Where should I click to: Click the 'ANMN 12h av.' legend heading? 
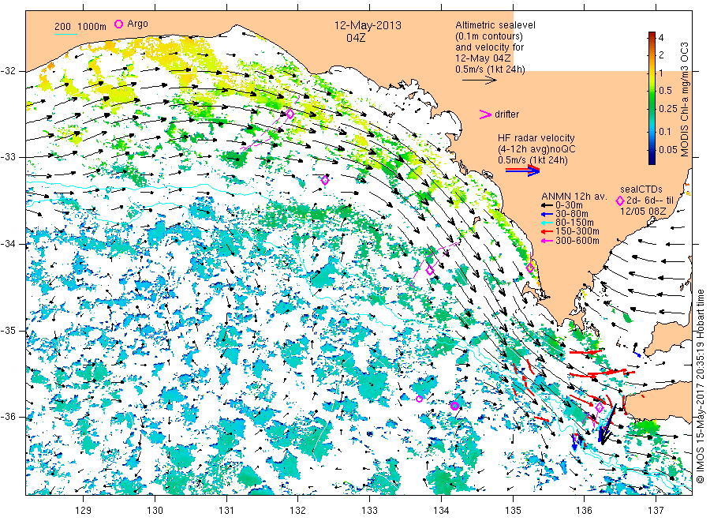click(x=574, y=197)
